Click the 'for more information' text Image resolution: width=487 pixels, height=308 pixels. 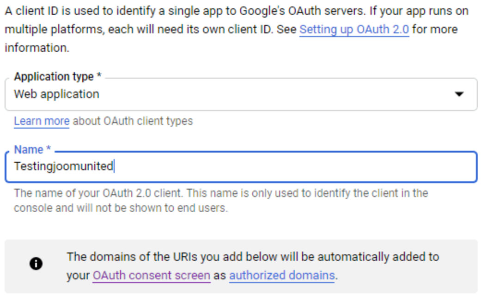click(434, 30)
